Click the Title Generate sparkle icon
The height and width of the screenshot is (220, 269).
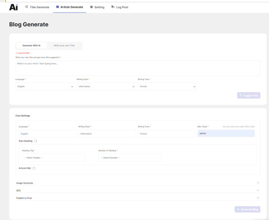pos(26,7)
